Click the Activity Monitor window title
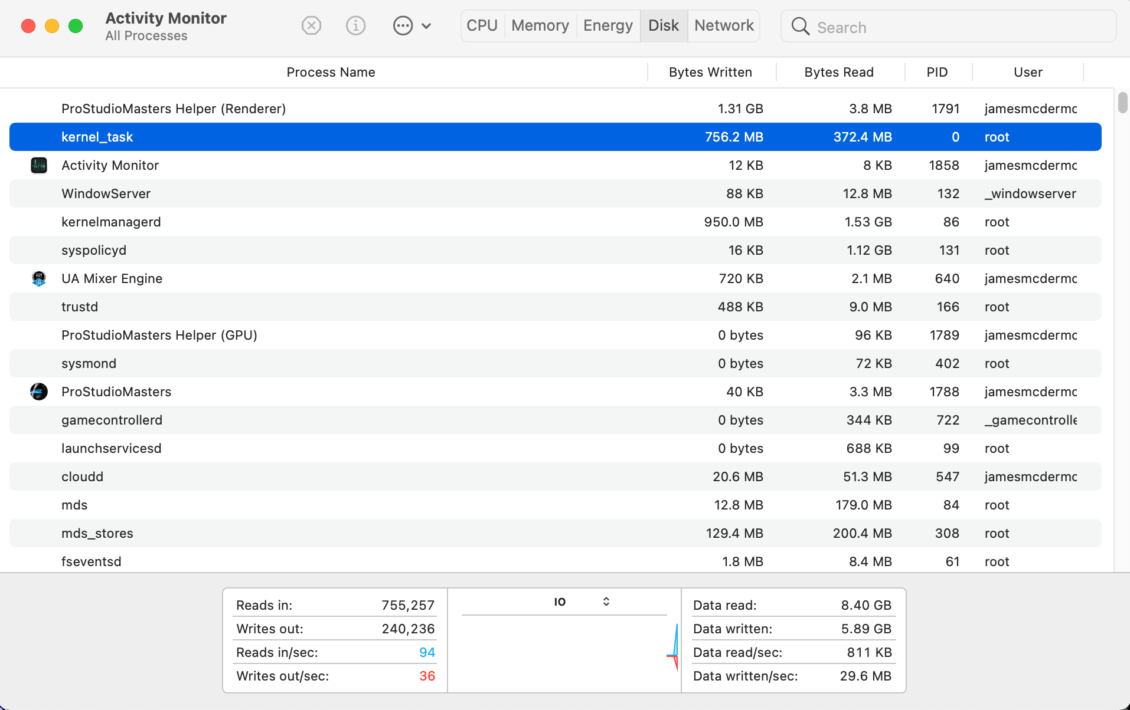This screenshot has height=710, width=1130. pyautogui.click(x=166, y=18)
